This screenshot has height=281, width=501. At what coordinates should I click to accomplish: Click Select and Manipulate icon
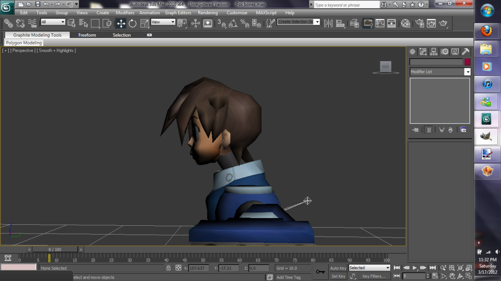[x=195, y=23]
